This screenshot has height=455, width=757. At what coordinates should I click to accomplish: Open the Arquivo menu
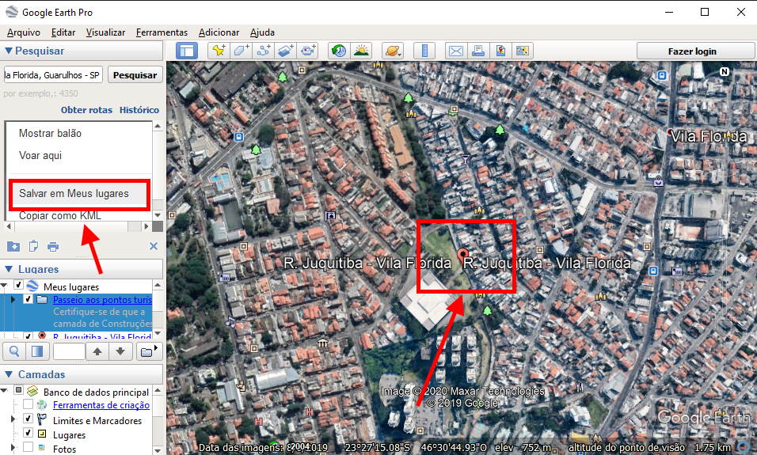point(24,32)
